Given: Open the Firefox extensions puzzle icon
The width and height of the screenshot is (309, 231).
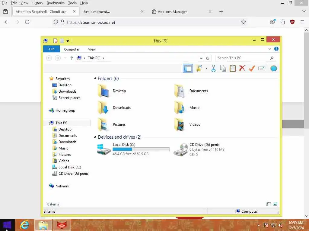Looking at the screenshot, I should pos(282,22).
